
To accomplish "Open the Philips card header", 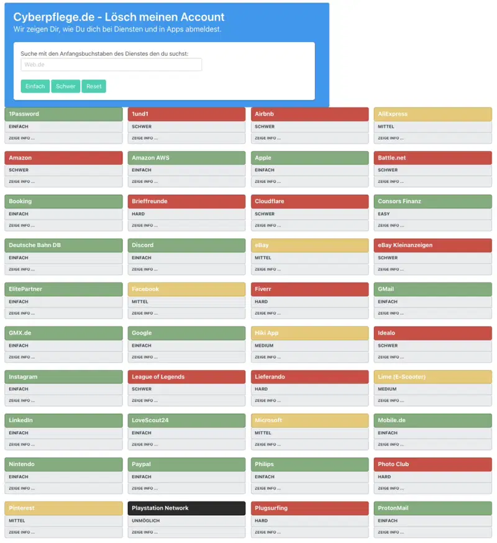I will tap(309, 464).
